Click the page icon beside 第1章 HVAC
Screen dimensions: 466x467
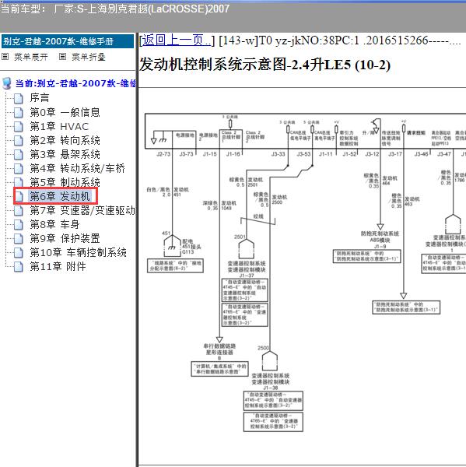19,127
